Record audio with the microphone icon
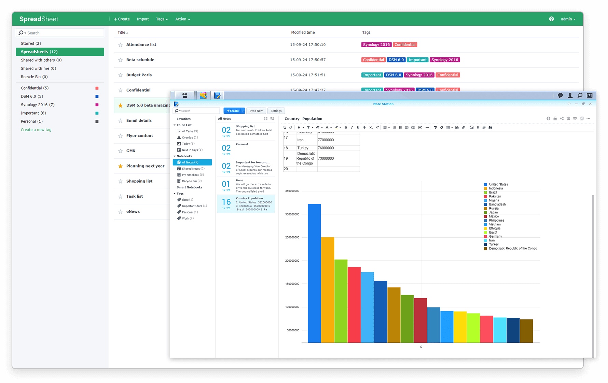 click(x=478, y=128)
